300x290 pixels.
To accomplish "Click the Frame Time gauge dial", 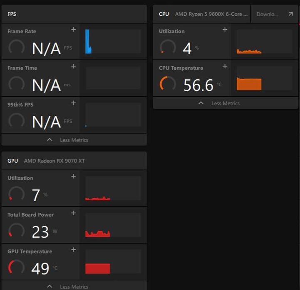I will [x=17, y=83].
